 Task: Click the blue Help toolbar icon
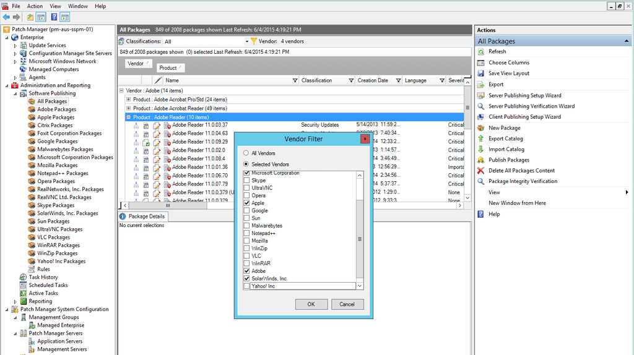54,17
